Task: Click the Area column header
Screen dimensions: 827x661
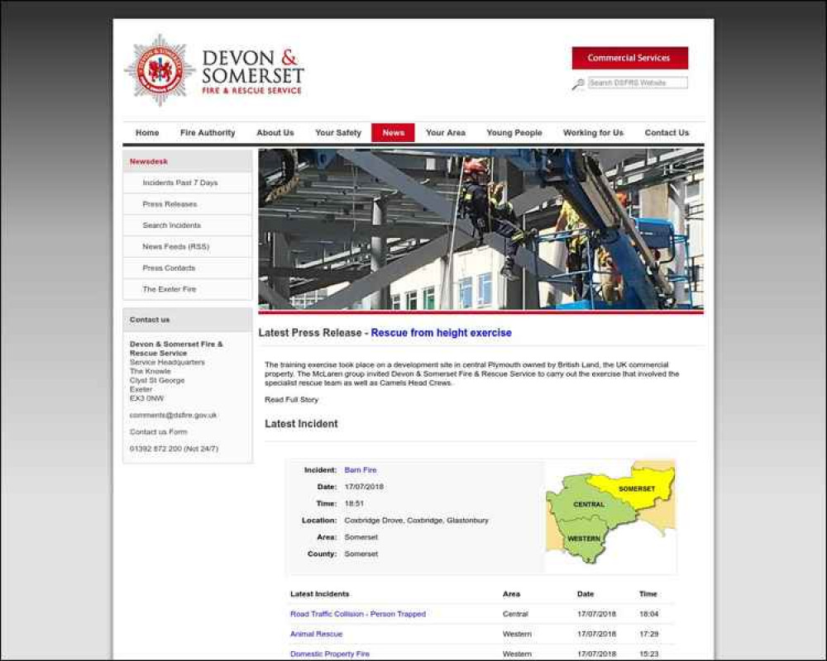Action: [x=511, y=594]
